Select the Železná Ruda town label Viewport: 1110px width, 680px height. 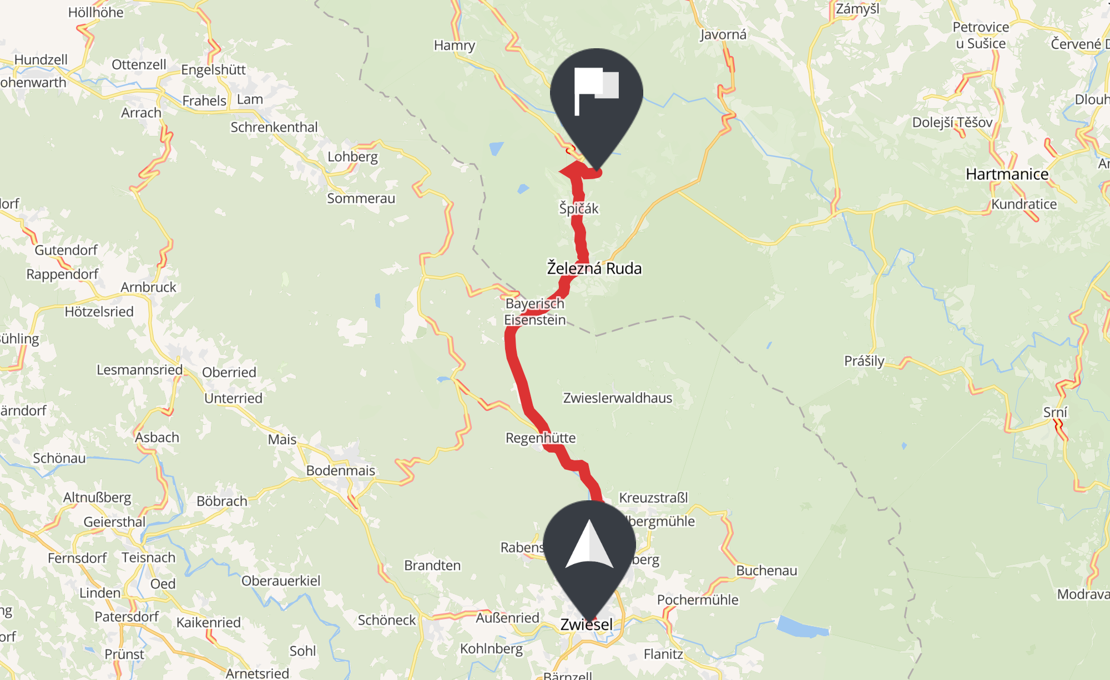(594, 268)
